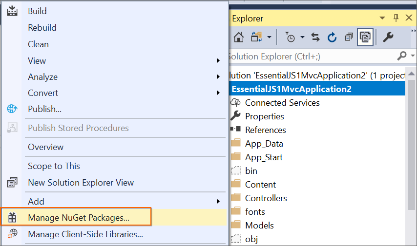Screen dimensions: 417x246
Task: Select the Controllers tree label
Action: pyautogui.click(x=266, y=198)
